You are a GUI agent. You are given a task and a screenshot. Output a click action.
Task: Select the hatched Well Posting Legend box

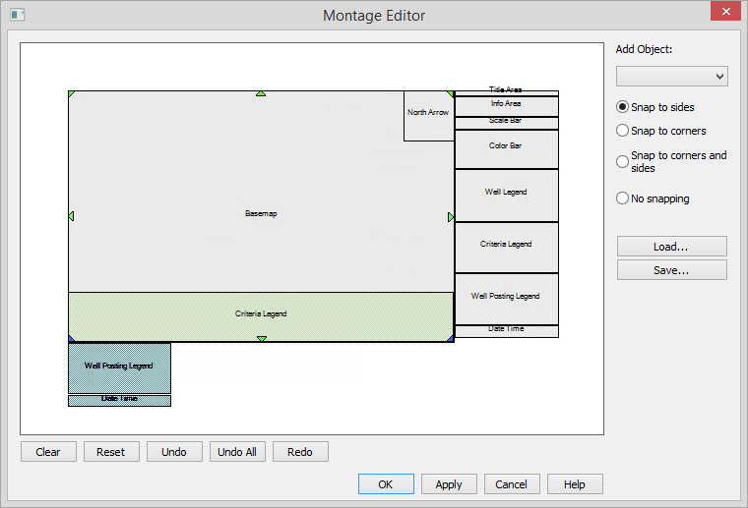coord(119,367)
